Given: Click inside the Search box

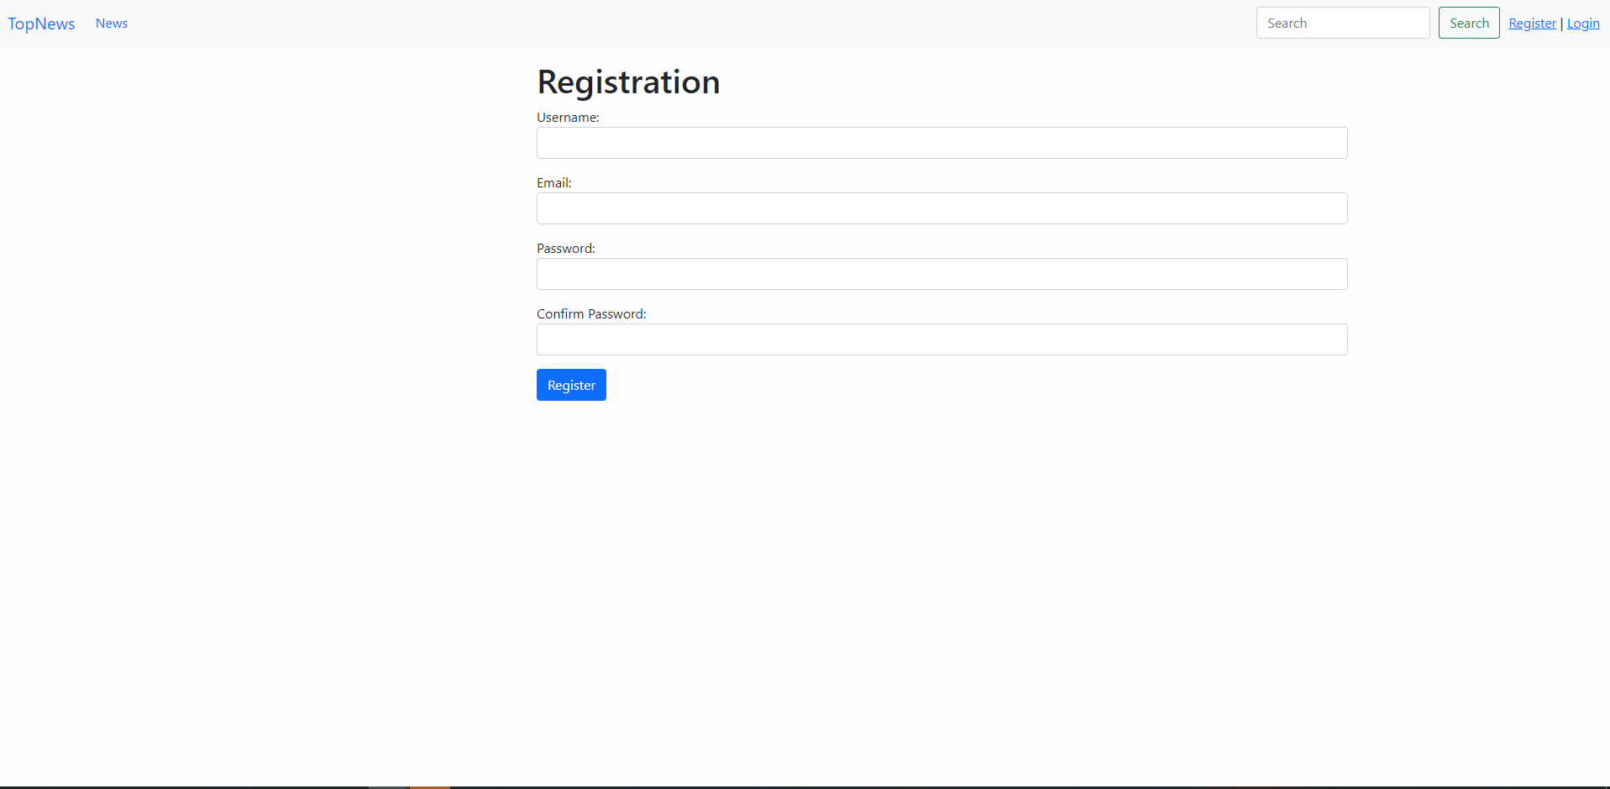Looking at the screenshot, I should (x=1342, y=23).
